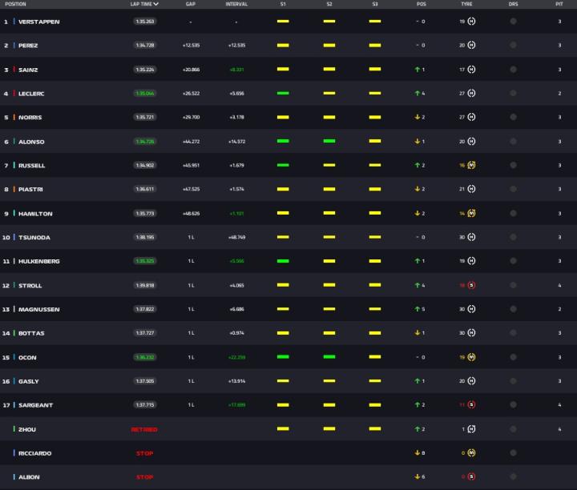
Task: Select driver name HULKENBERG
Action: click(38, 262)
